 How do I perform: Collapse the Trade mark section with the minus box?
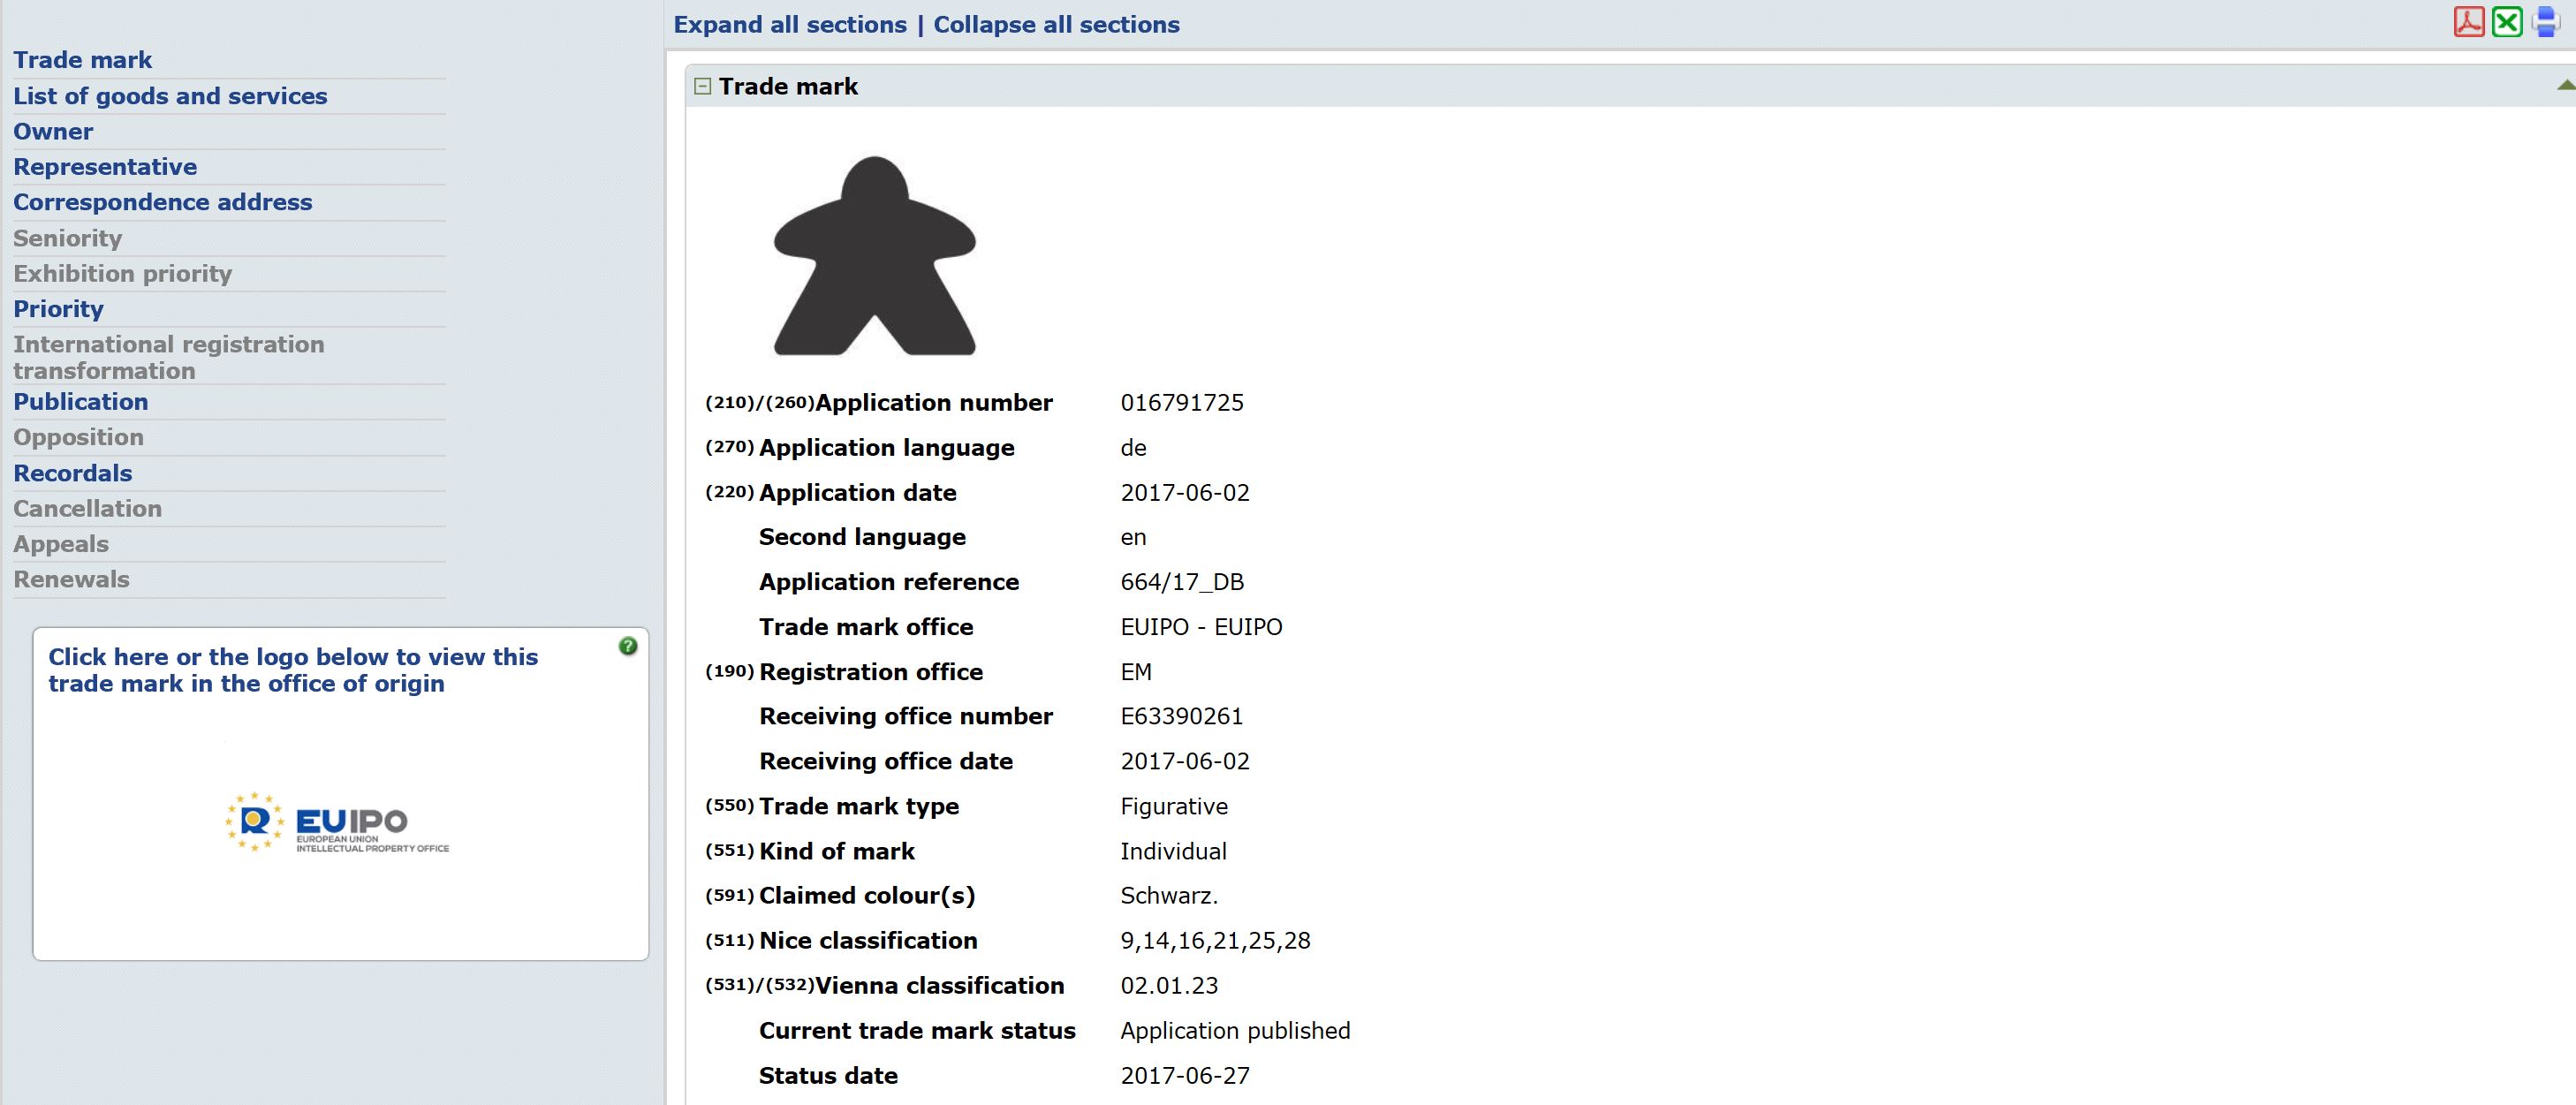point(702,86)
